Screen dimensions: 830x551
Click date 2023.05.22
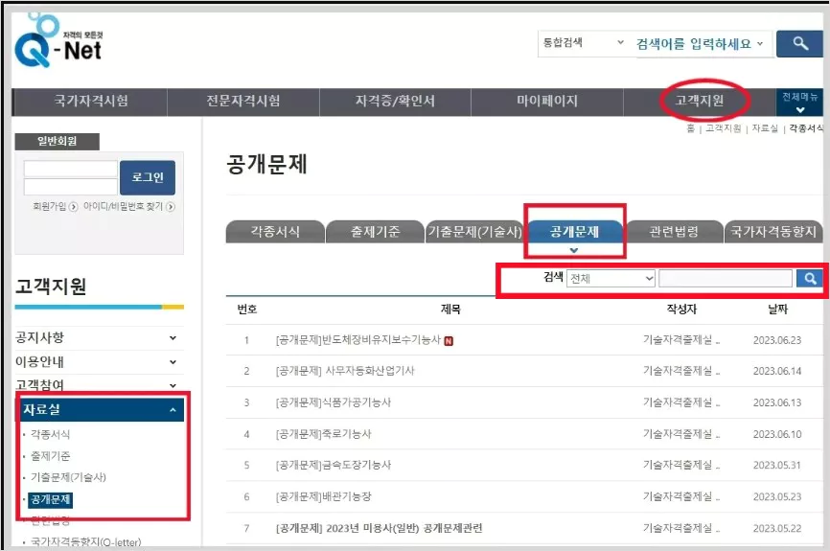(x=777, y=529)
